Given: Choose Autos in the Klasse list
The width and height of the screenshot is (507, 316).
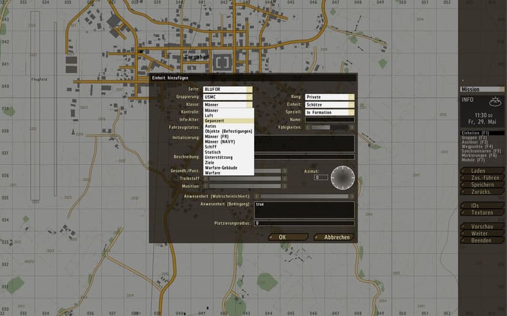Looking at the screenshot, I should tap(228, 126).
